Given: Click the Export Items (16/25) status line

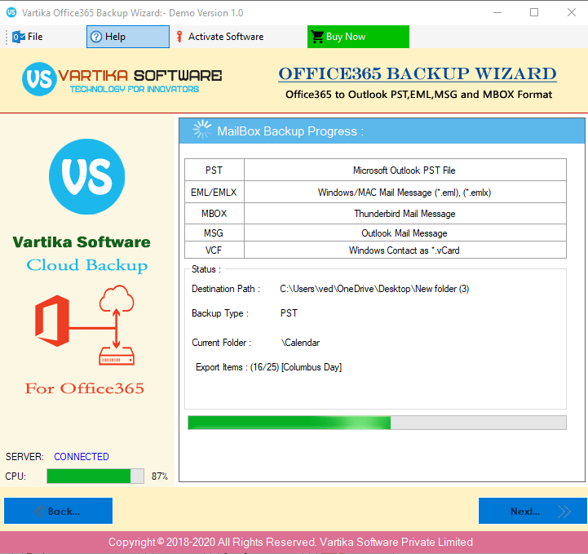Looking at the screenshot, I should [x=268, y=367].
